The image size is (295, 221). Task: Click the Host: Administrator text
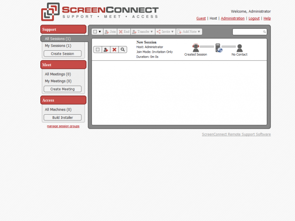(150, 47)
